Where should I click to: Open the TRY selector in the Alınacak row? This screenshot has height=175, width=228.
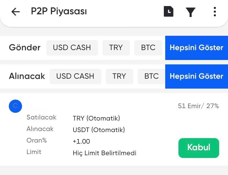119,76
